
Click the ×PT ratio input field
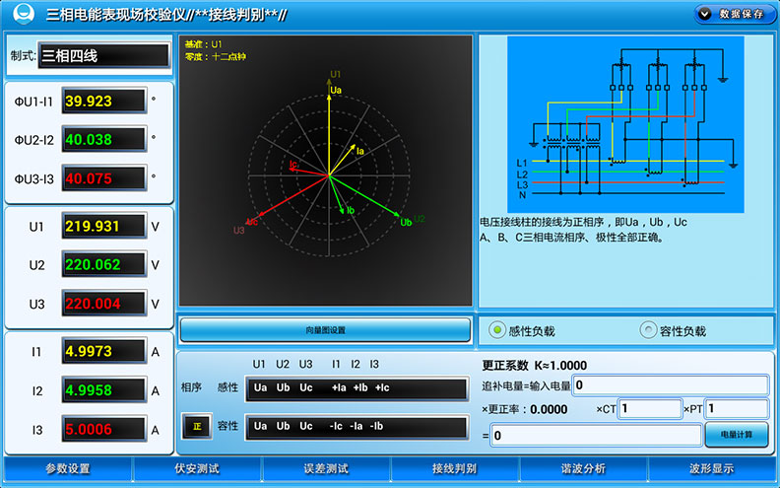737,409
